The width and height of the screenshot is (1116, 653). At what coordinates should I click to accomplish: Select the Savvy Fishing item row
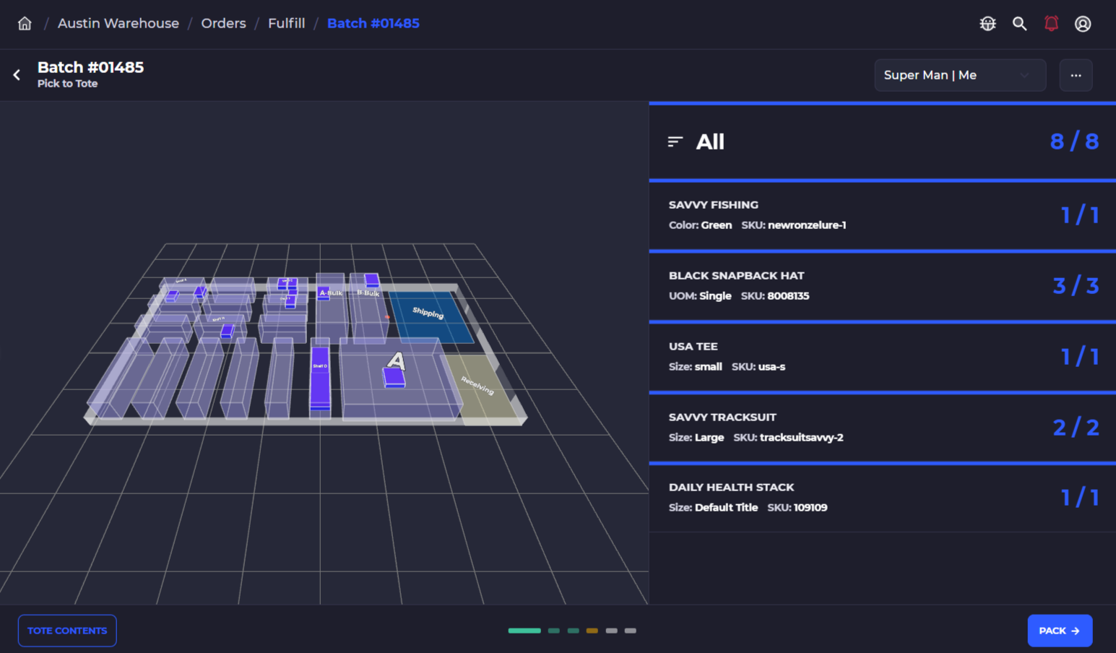(883, 215)
